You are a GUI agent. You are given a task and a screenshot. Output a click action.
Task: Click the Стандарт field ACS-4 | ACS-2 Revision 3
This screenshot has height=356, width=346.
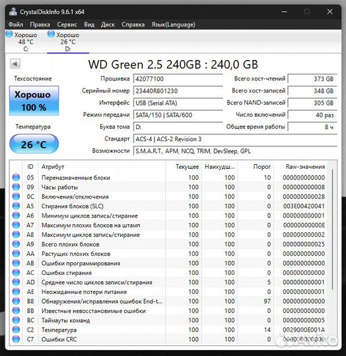point(235,139)
